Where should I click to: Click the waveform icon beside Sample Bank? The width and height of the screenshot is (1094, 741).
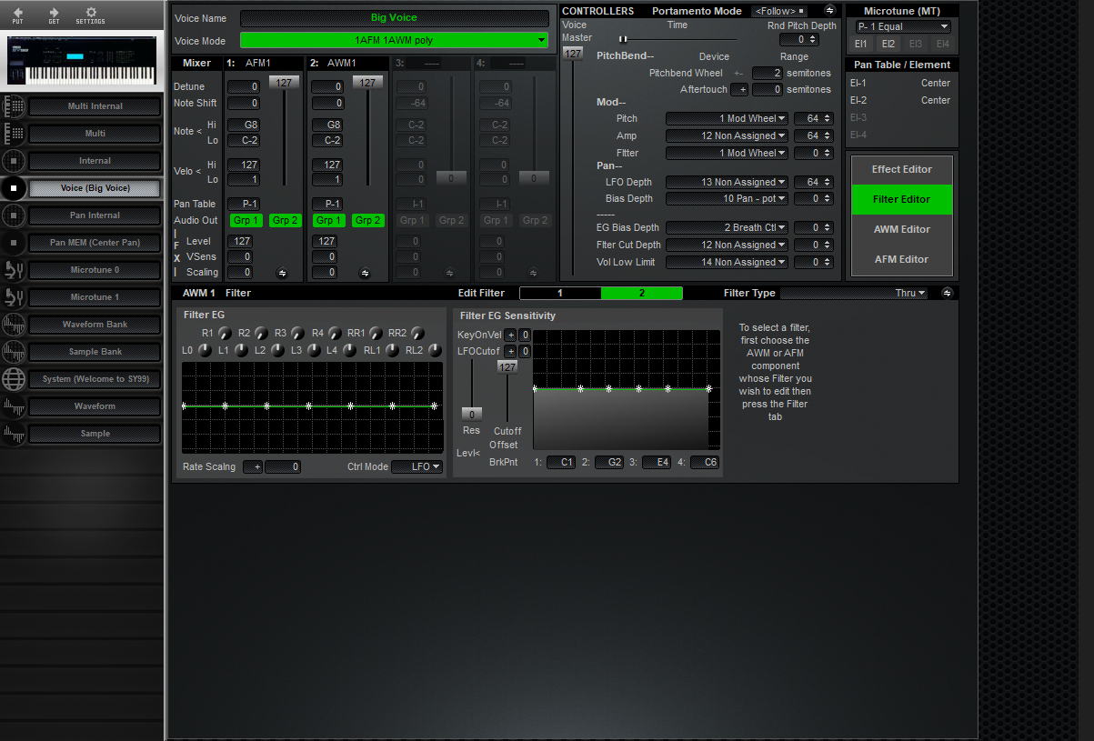(14, 352)
